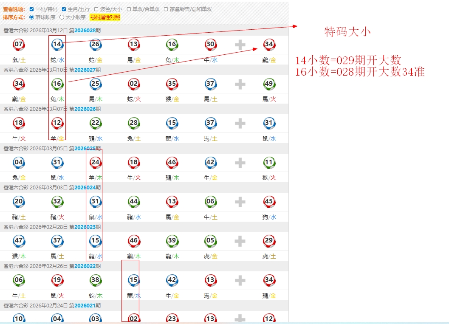Screen dimensions: 449x324
Task: Open the 号码属性对照 reference button
Action: [105, 17]
